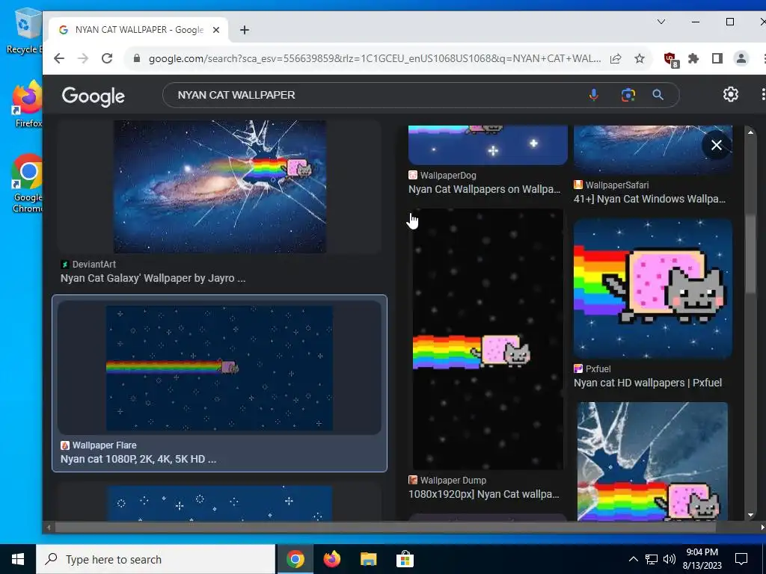Click the browser forward arrow
Image resolution: width=766 pixels, height=574 pixels.
(x=83, y=58)
